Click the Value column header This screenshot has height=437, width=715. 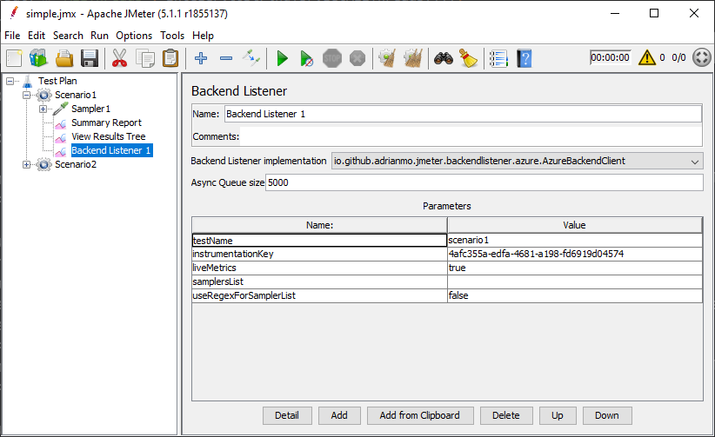(x=575, y=225)
